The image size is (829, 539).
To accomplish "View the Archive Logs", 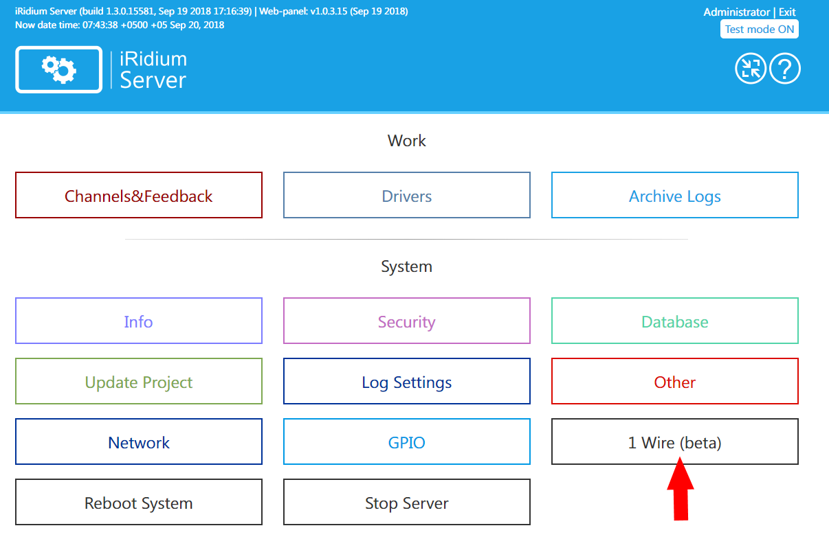I will point(674,195).
